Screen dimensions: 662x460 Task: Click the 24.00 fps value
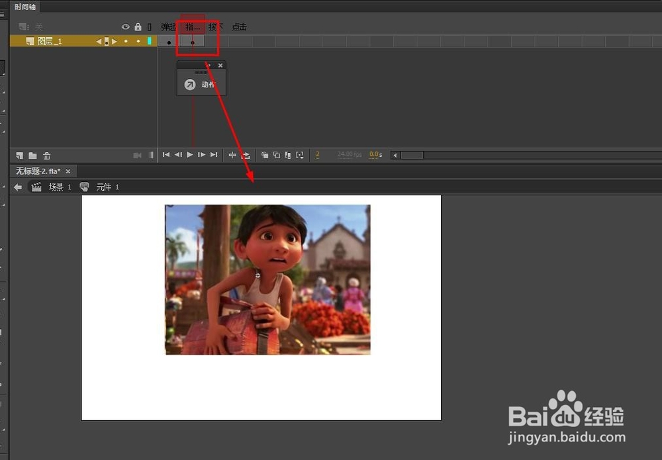coord(350,154)
